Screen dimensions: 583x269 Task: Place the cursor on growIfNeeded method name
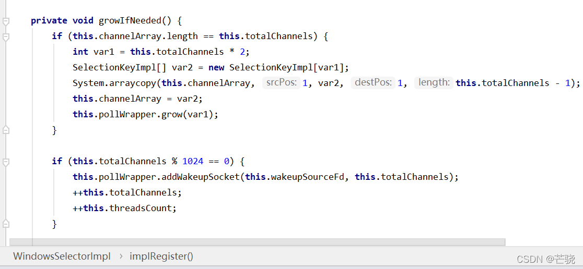click(130, 21)
